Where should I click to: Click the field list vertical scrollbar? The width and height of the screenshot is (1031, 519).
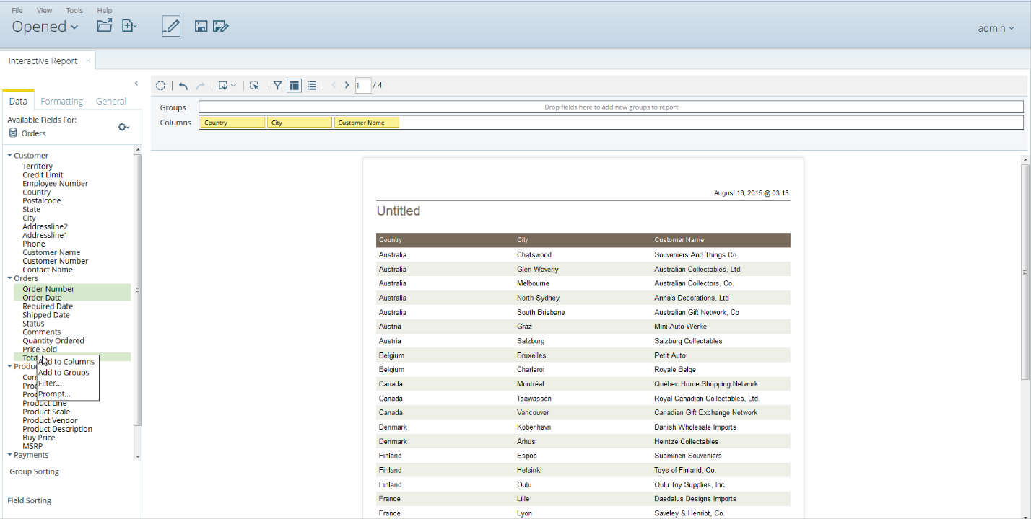pyautogui.click(x=139, y=290)
